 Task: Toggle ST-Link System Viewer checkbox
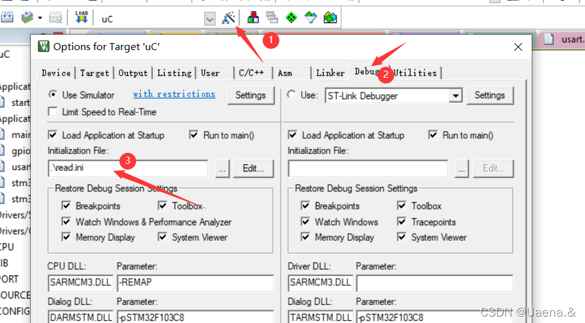point(402,237)
